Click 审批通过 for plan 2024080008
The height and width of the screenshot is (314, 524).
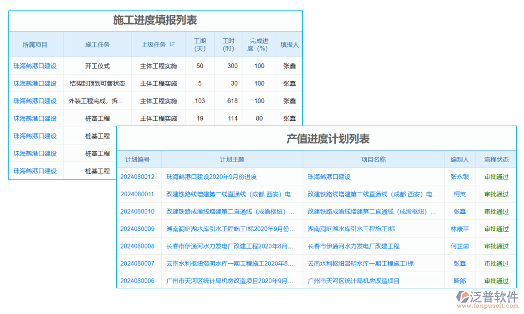point(496,246)
